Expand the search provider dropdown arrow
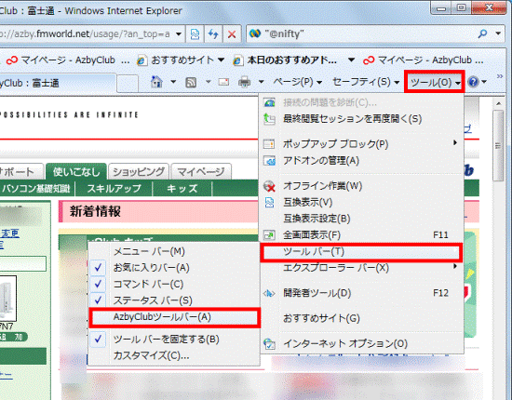The height and width of the screenshot is (400, 512). (498, 33)
